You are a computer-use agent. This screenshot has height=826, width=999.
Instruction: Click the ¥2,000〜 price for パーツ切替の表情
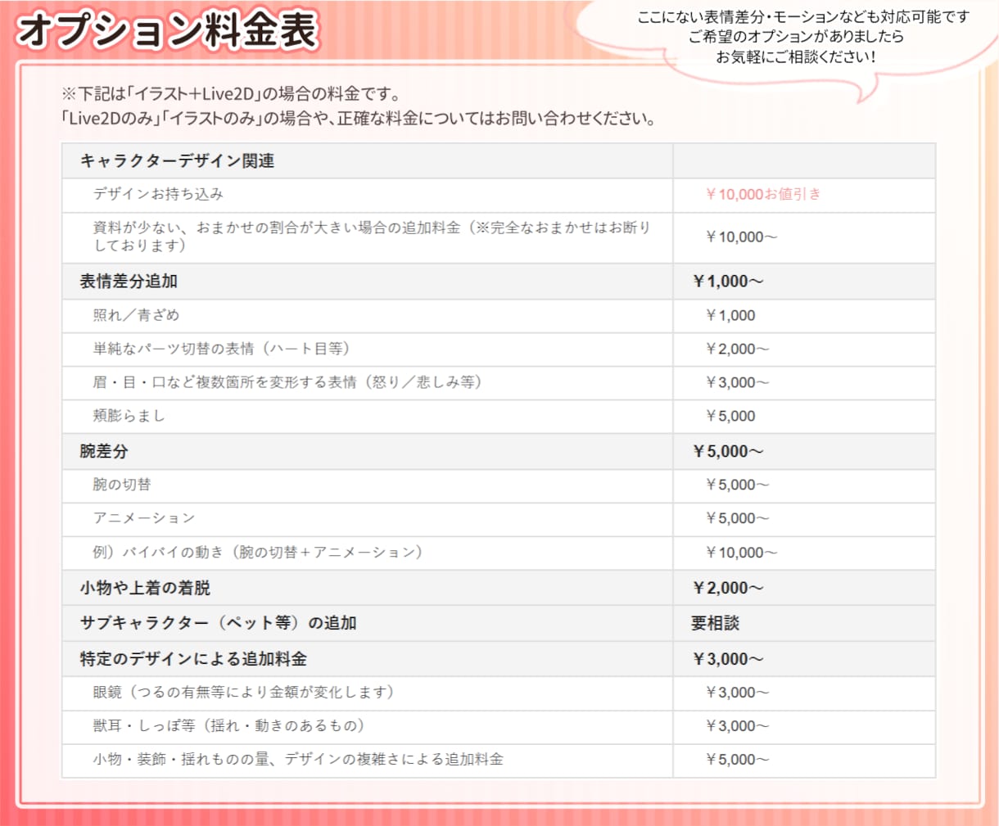coord(737,349)
